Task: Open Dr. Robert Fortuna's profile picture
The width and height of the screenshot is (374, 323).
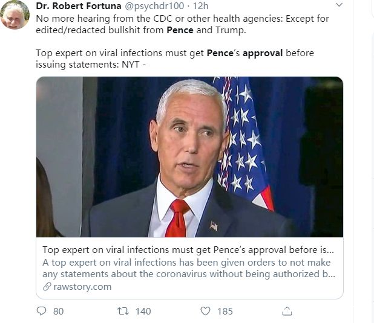Action: tap(15, 14)
